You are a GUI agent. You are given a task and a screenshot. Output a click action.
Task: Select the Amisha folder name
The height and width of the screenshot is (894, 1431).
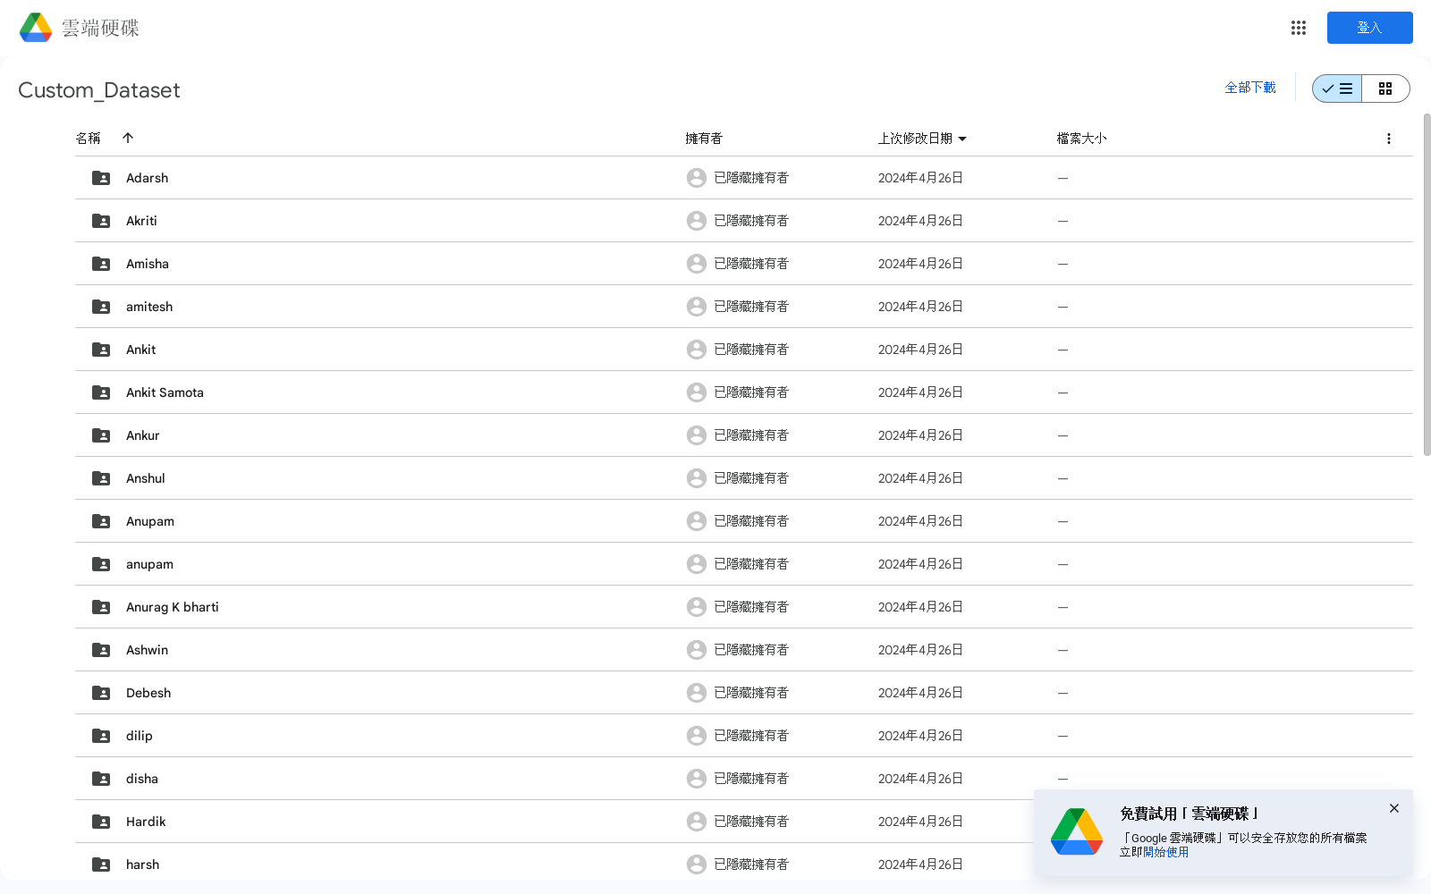point(148,264)
